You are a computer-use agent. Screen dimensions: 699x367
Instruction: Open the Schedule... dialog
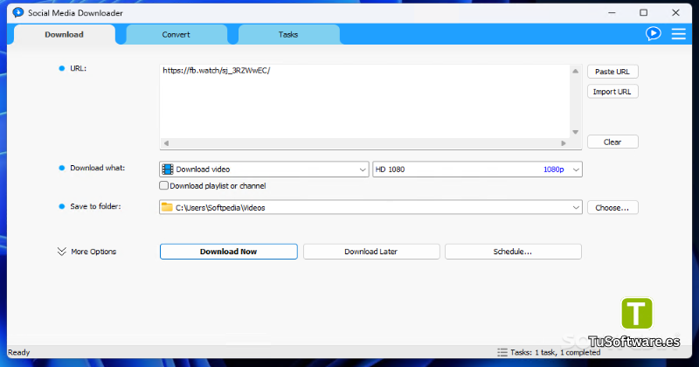513,252
